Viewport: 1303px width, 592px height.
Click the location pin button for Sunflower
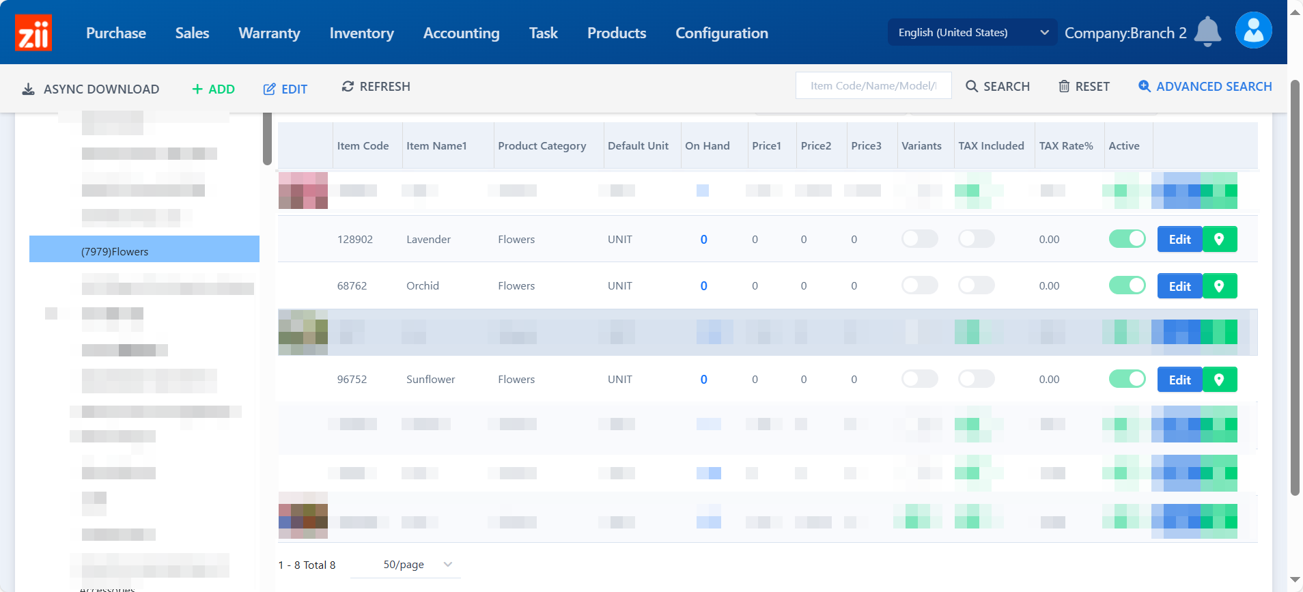pyautogui.click(x=1219, y=380)
